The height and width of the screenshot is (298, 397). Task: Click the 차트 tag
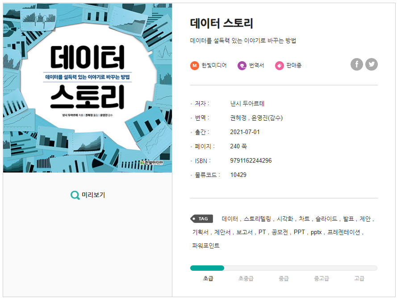(x=304, y=218)
